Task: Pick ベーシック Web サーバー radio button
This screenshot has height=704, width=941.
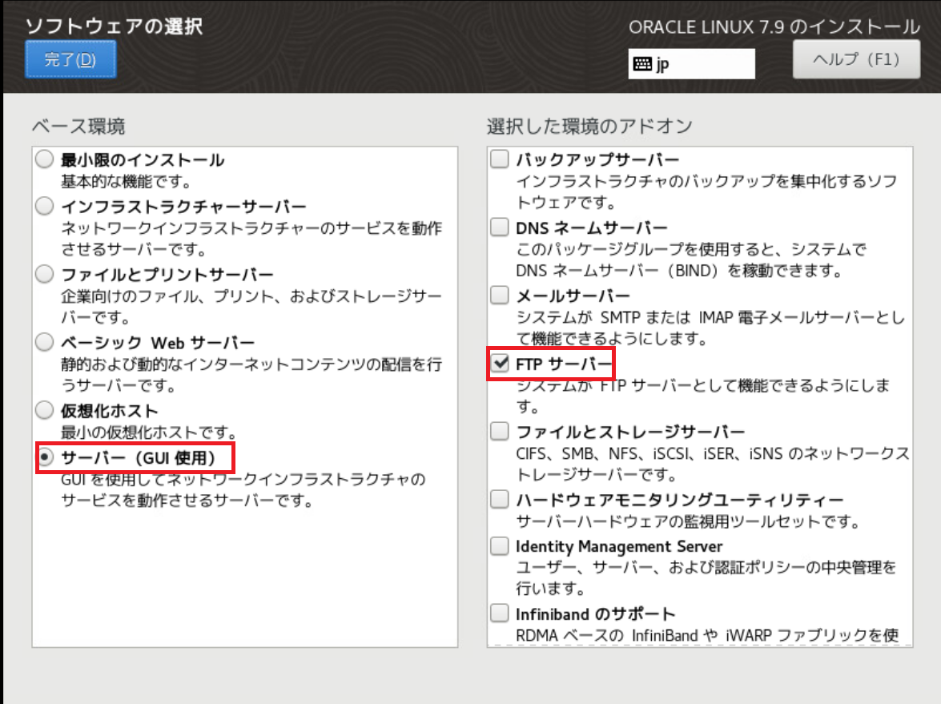Action: point(44,342)
